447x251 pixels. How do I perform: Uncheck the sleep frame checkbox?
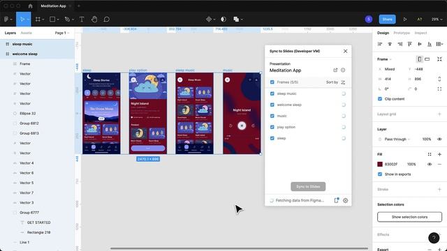coord(272,138)
